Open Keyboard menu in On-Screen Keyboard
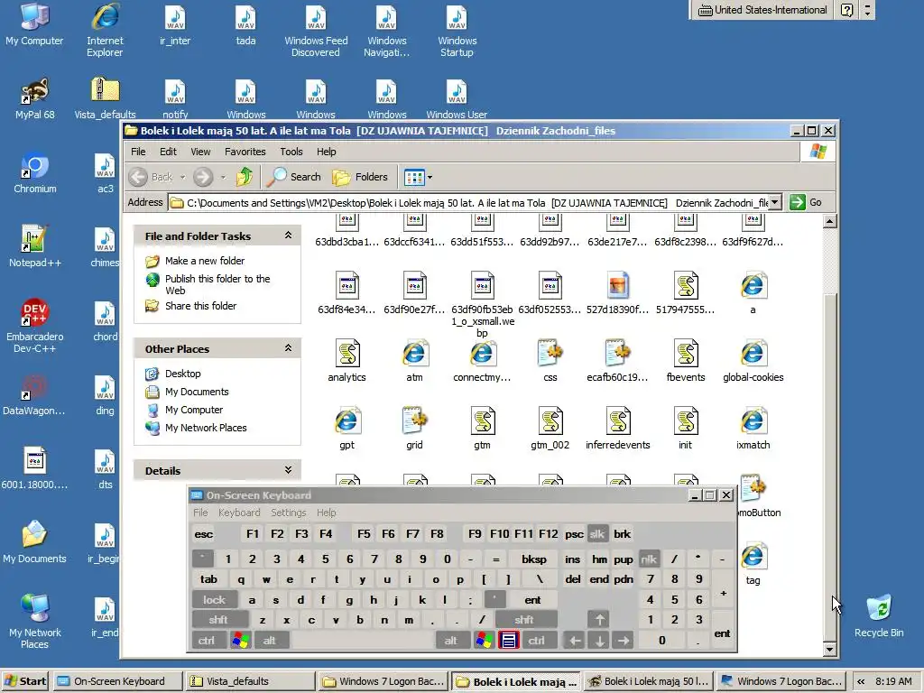The image size is (924, 693). (x=239, y=513)
